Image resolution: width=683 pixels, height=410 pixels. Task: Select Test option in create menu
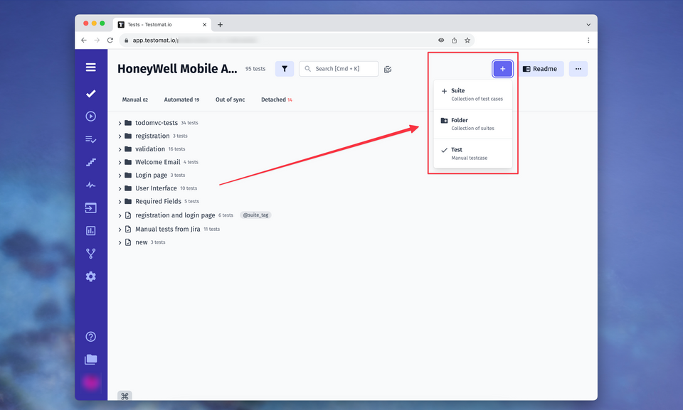coord(472,153)
